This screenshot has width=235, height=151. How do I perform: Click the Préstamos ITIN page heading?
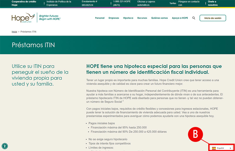(x=33, y=45)
